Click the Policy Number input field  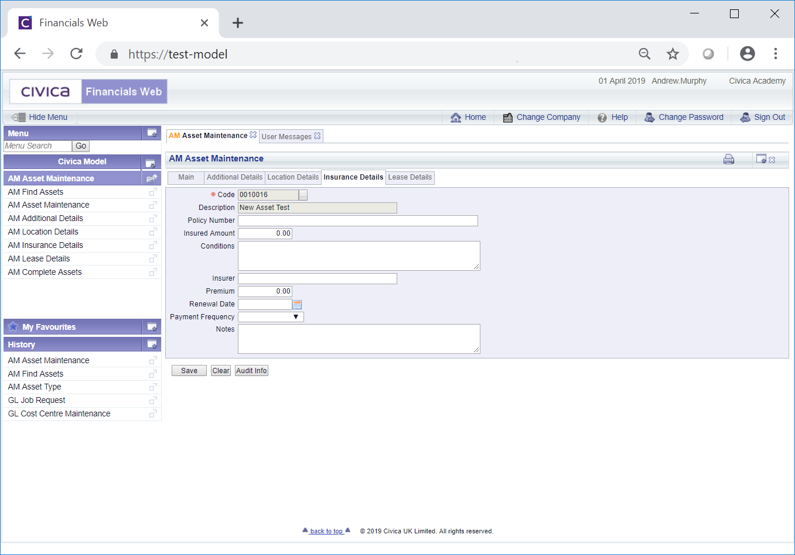(x=357, y=220)
